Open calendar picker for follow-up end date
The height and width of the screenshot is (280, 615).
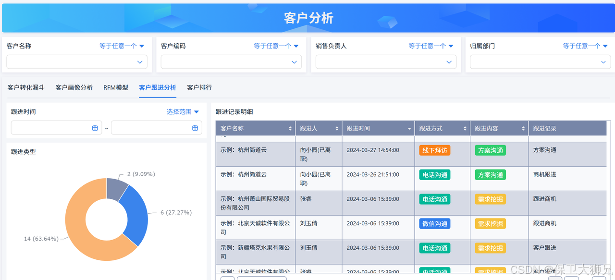click(x=195, y=128)
